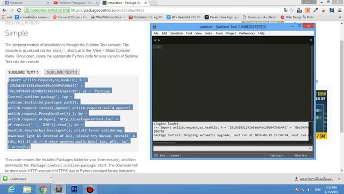The height and width of the screenshot is (194, 344).
Task: Open the red recorder app on taskbar
Action: coord(90,190)
